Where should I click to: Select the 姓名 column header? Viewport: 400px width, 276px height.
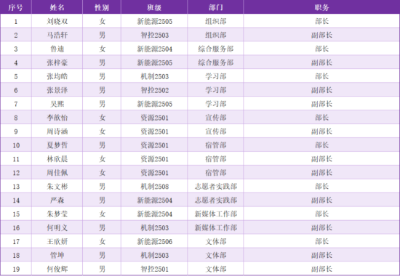coord(57,7)
